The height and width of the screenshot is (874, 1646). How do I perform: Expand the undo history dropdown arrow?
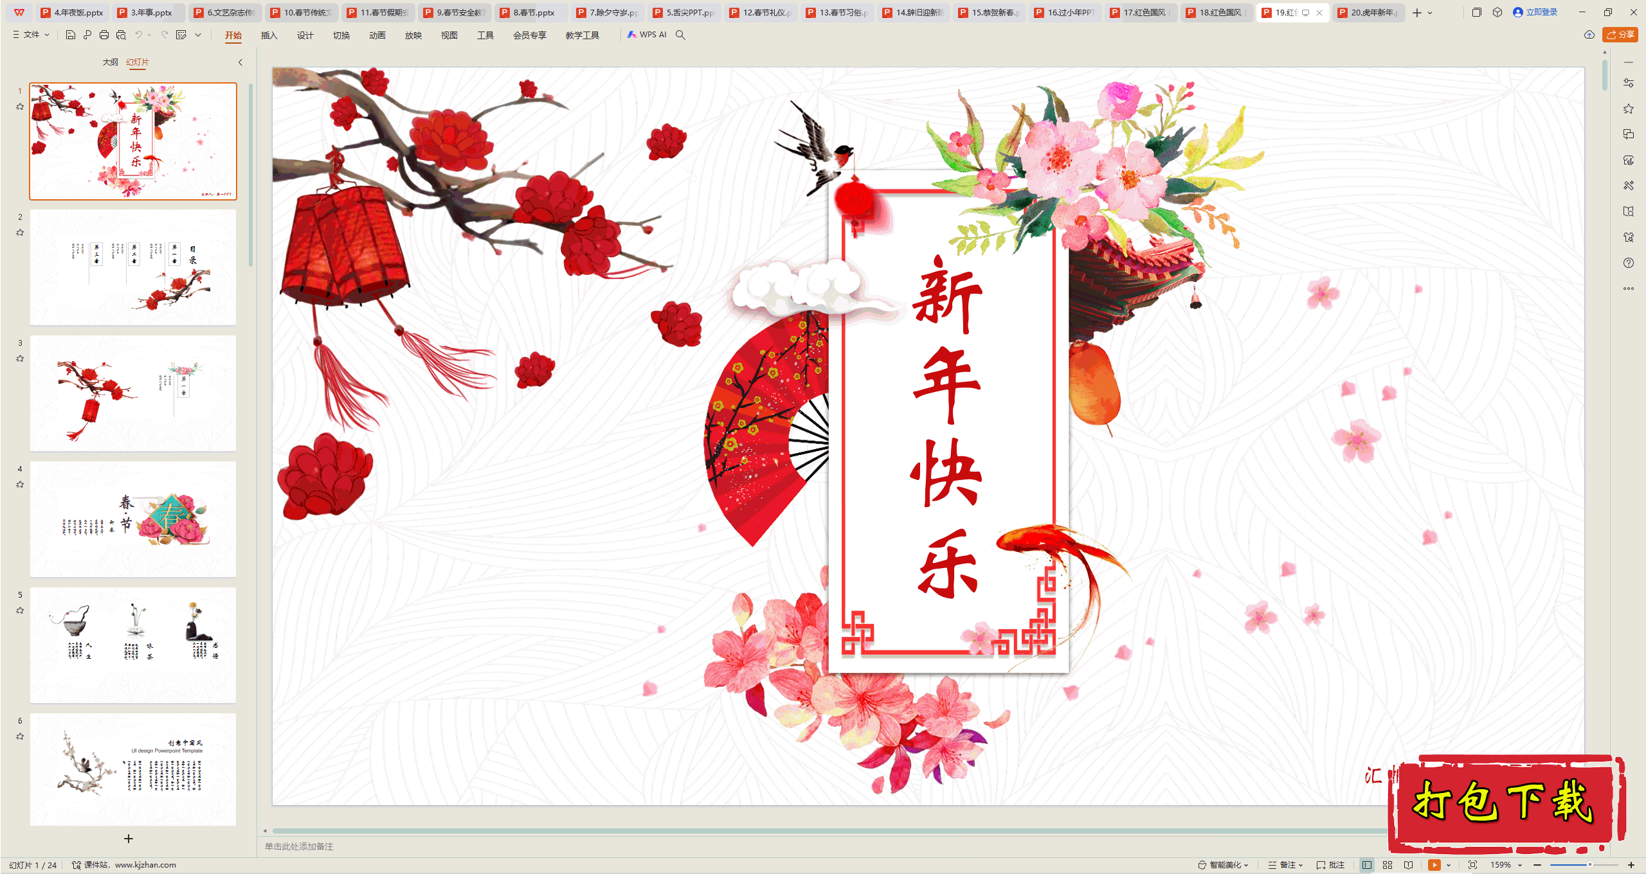pyautogui.click(x=149, y=35)
